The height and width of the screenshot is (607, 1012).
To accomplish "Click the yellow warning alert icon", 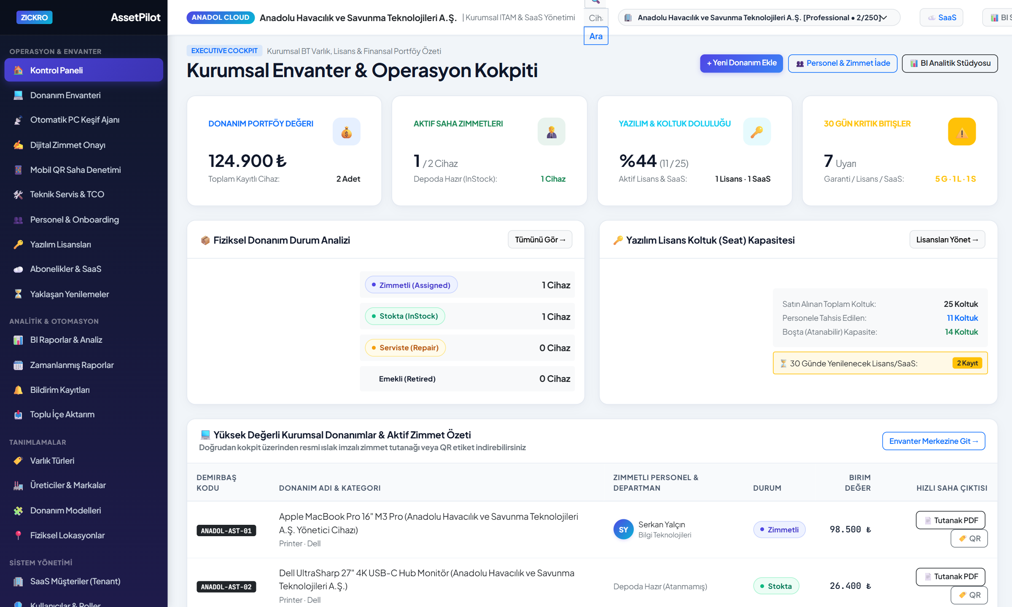I will coord(962,132).
